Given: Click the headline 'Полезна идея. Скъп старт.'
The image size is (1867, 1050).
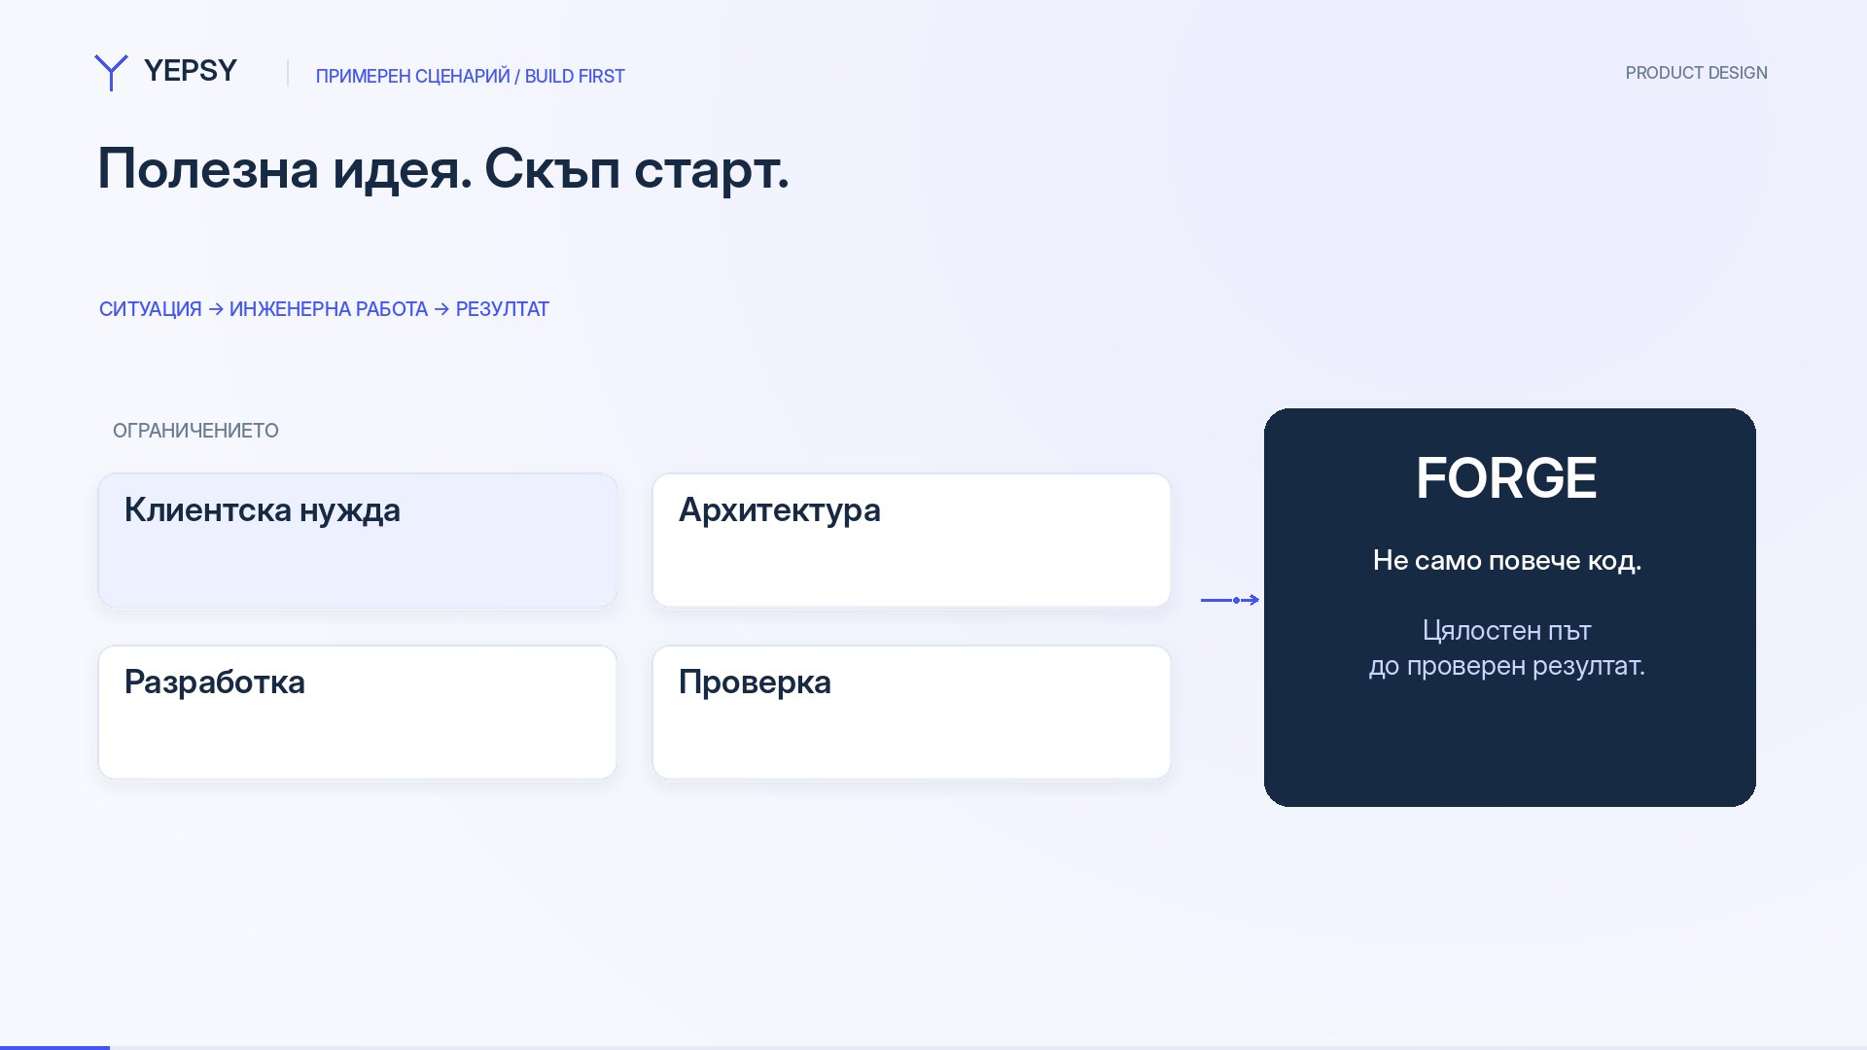Looking at the screenshot, I should click(443, 169).
